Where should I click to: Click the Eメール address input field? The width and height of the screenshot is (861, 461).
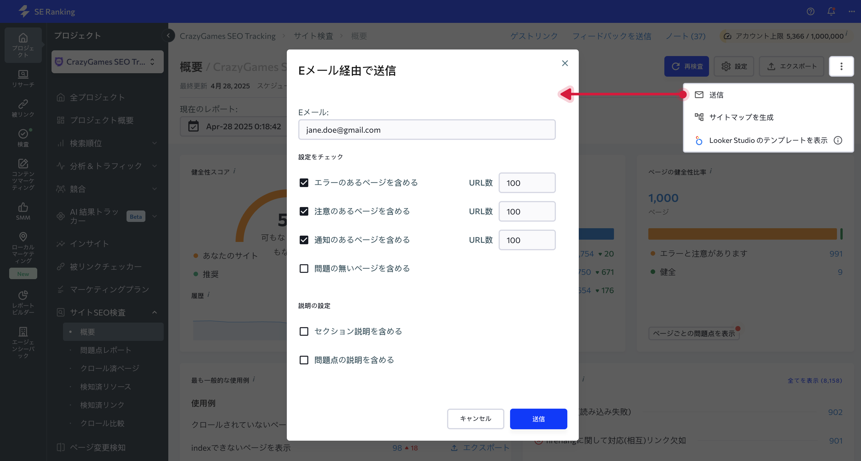(427, 130)
